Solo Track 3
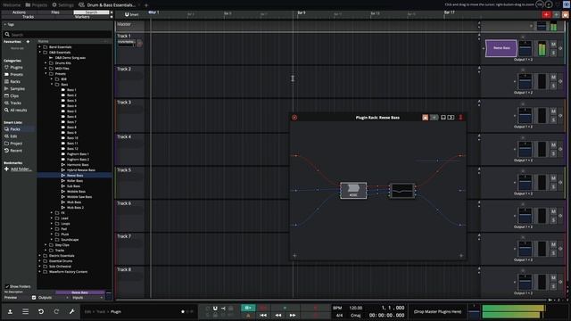Image resolution: width=571 pixels, height=321 pixels. coord(553,119)
